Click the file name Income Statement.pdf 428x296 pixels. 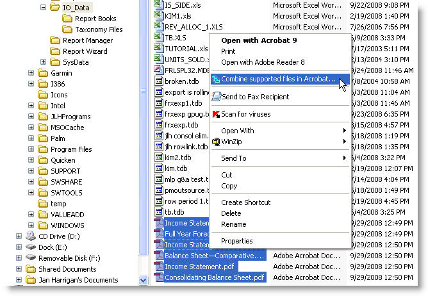199,267
